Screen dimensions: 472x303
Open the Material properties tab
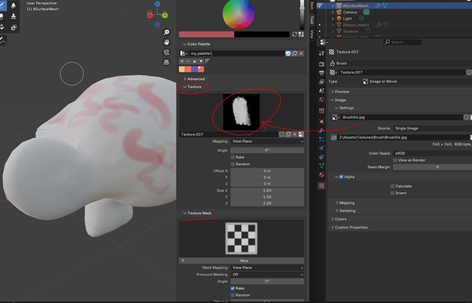[x=322, y=175]
